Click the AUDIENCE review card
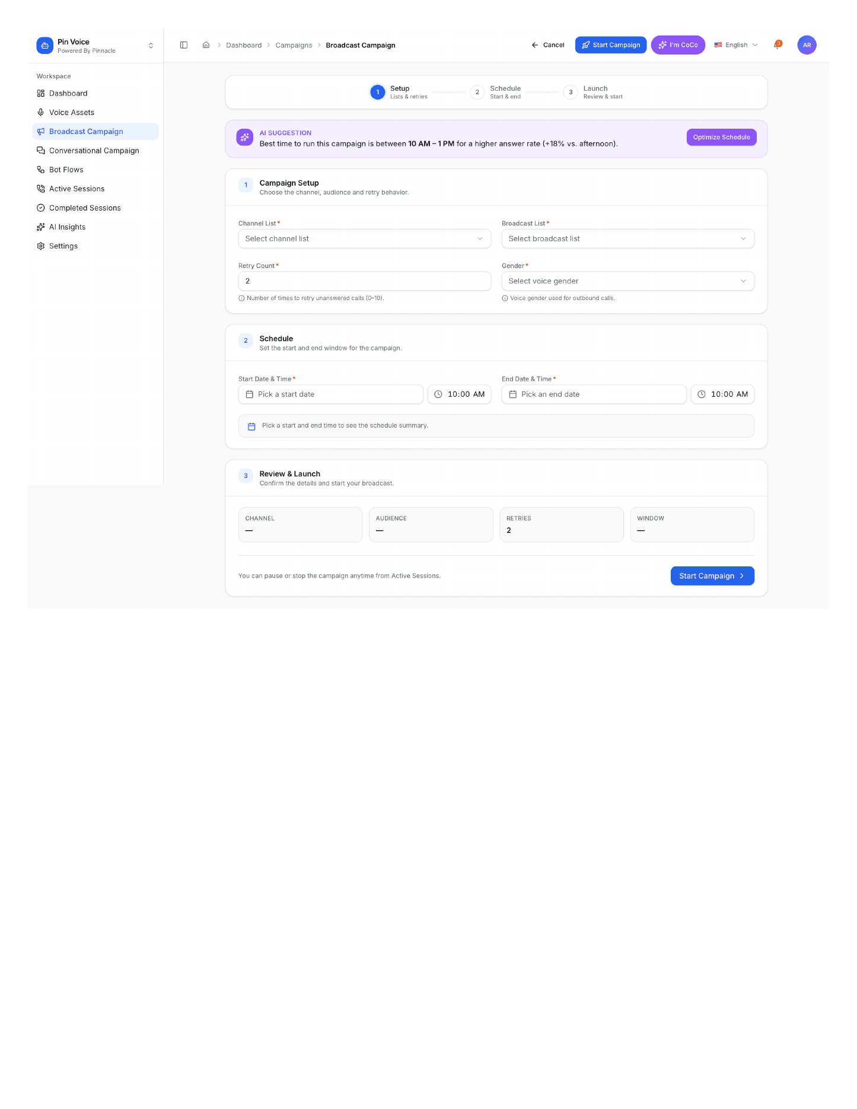Image resolution: width=857 pixels, height=1109 pixels. [x=431, y=525]
